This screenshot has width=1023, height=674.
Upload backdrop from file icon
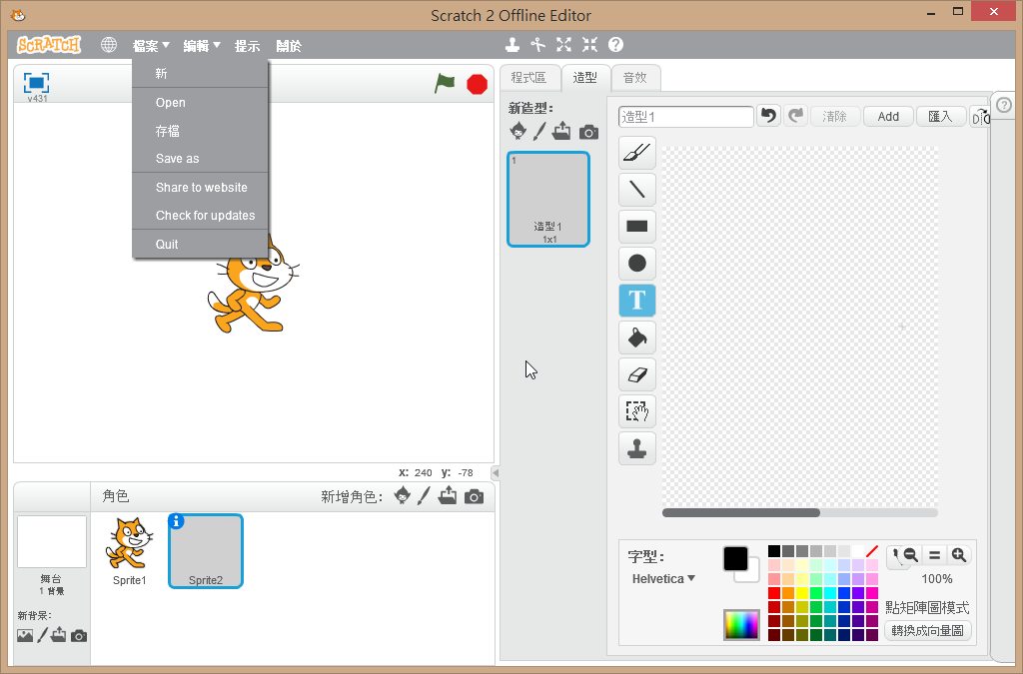tap(59, 634)
